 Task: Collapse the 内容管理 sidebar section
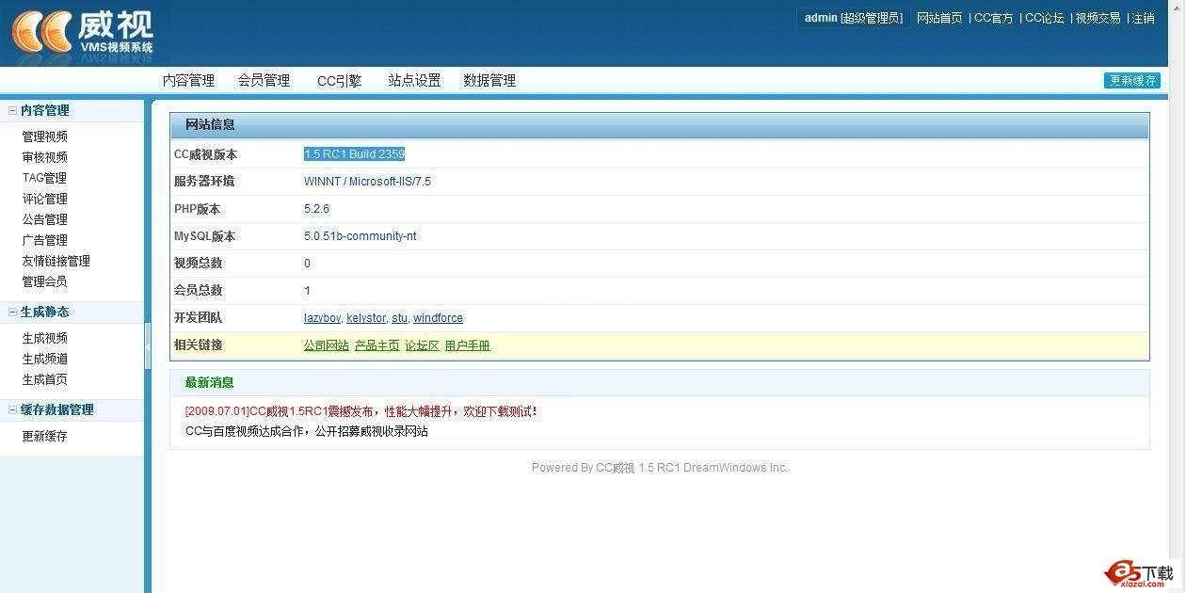click(12, 111)
